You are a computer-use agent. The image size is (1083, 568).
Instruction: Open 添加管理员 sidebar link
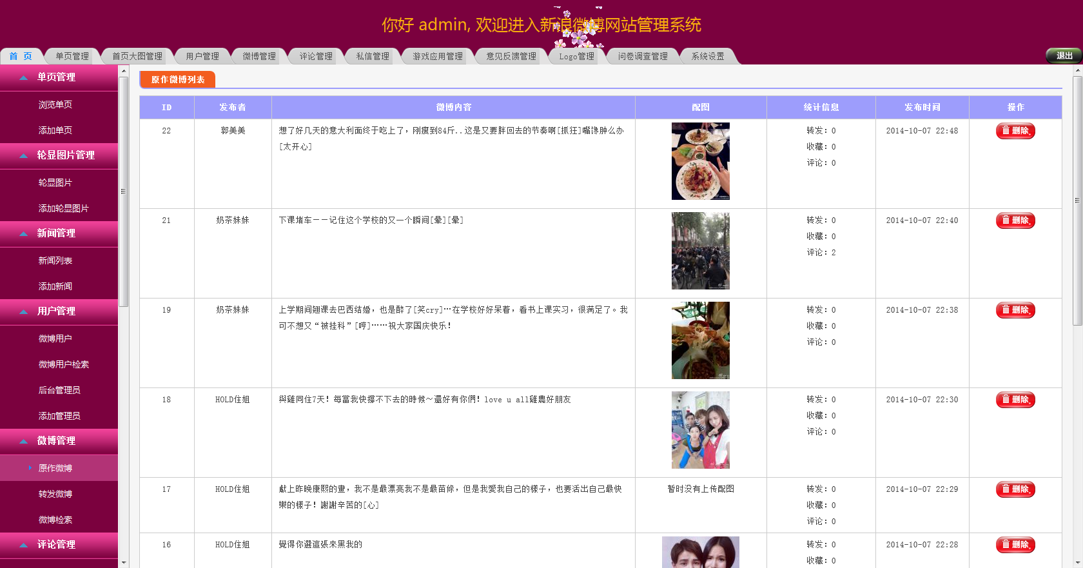59,416
